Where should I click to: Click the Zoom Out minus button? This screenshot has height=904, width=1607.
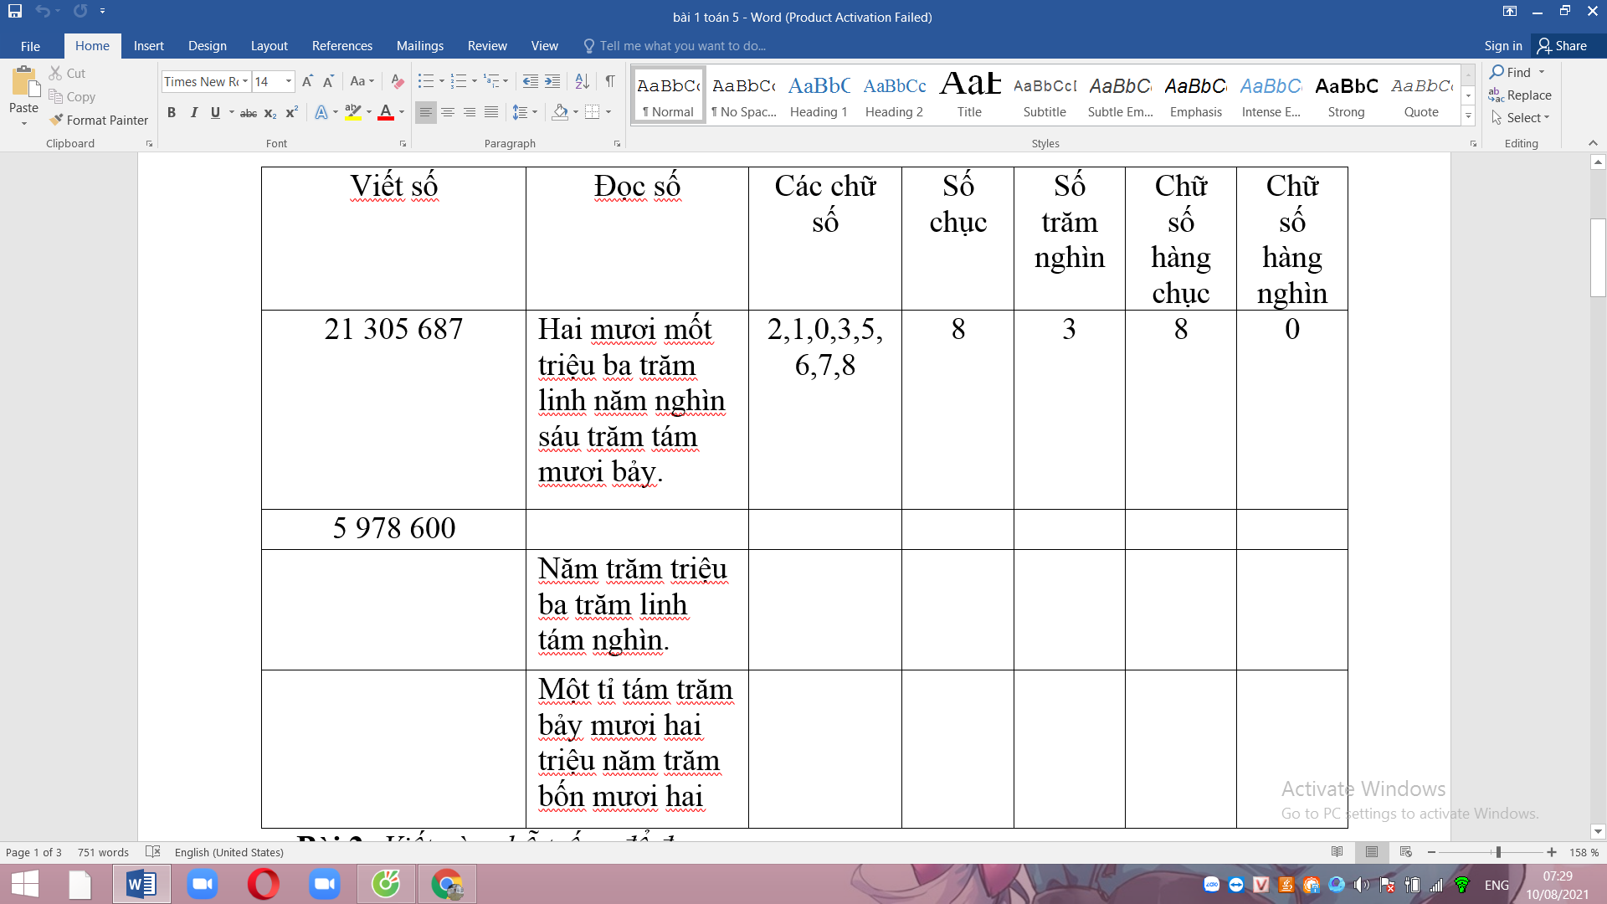click(x=1432, y=852)
